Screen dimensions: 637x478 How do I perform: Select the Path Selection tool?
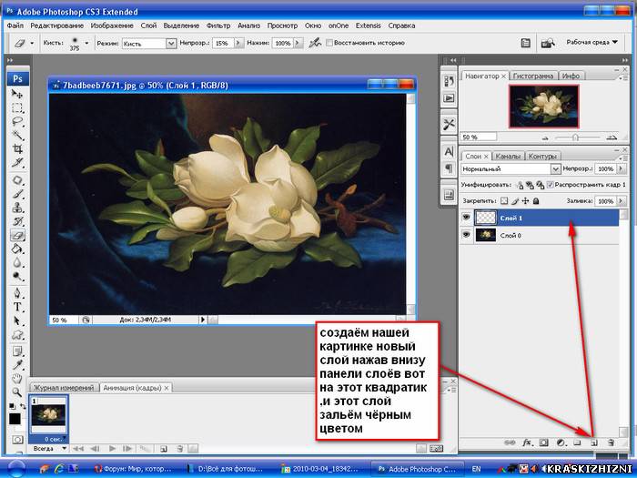pos(17,320)
